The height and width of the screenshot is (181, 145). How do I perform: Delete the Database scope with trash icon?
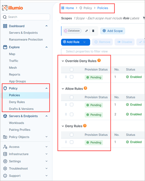(x=93, y=31)
